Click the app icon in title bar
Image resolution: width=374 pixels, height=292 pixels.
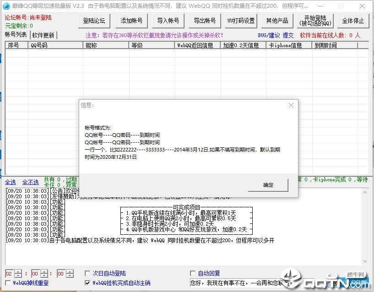tap(6, 5)
